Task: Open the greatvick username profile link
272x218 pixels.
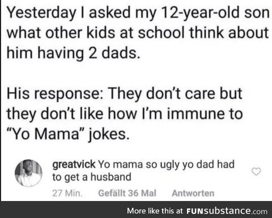Action: [x=74, y=164]
